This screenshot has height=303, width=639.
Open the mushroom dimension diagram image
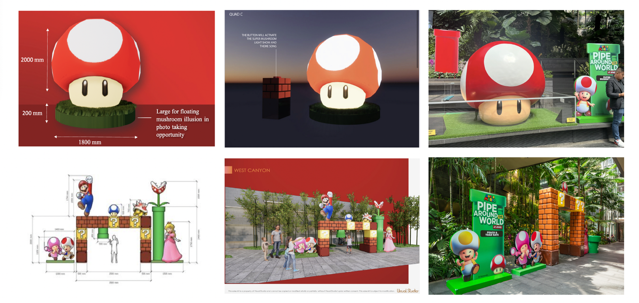coord(117,79)
